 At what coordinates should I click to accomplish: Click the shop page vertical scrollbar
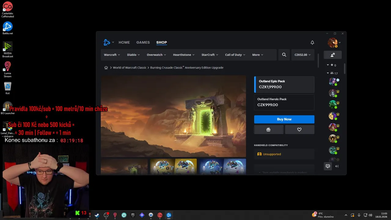coord(318,61)
